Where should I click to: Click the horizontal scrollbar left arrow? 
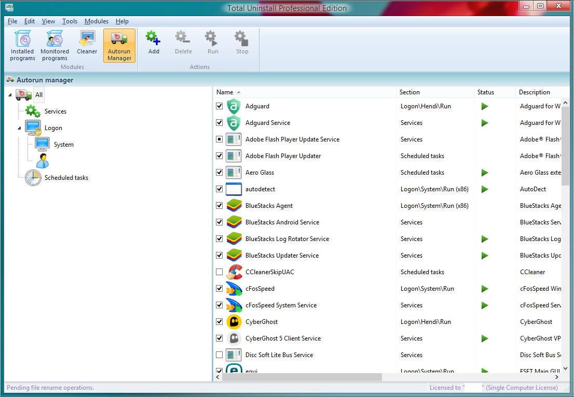coord(218,377)
